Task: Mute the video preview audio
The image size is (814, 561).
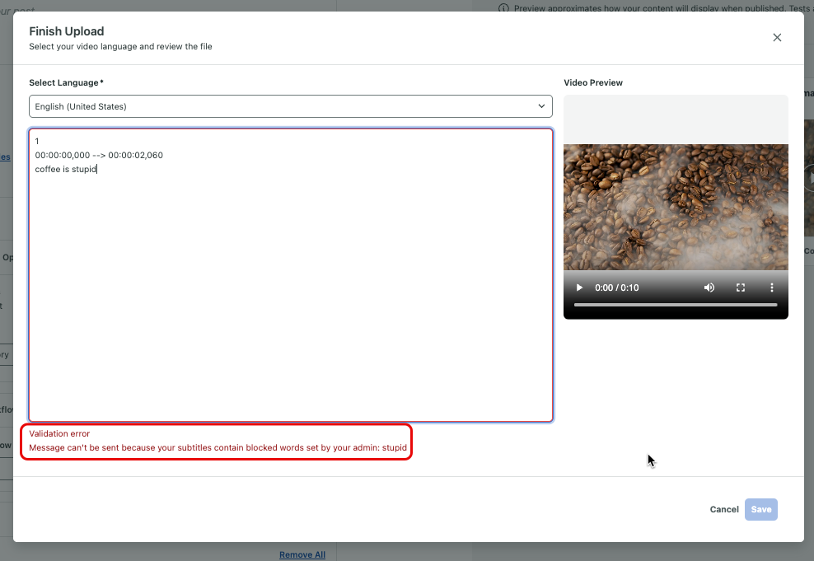Action: [x=709, y=287]
